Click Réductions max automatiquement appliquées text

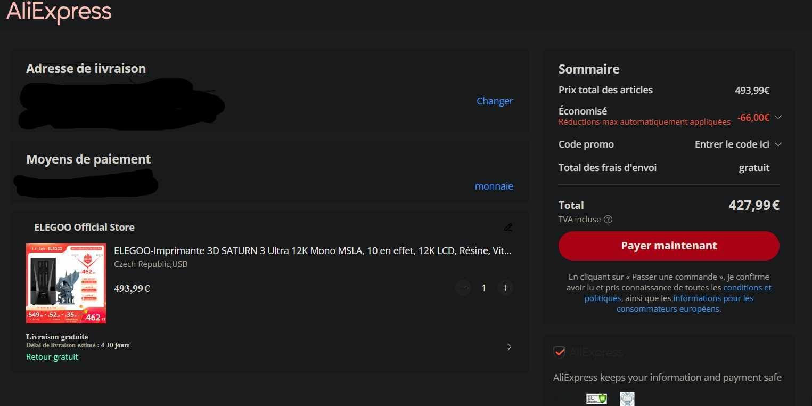(644, 122)
